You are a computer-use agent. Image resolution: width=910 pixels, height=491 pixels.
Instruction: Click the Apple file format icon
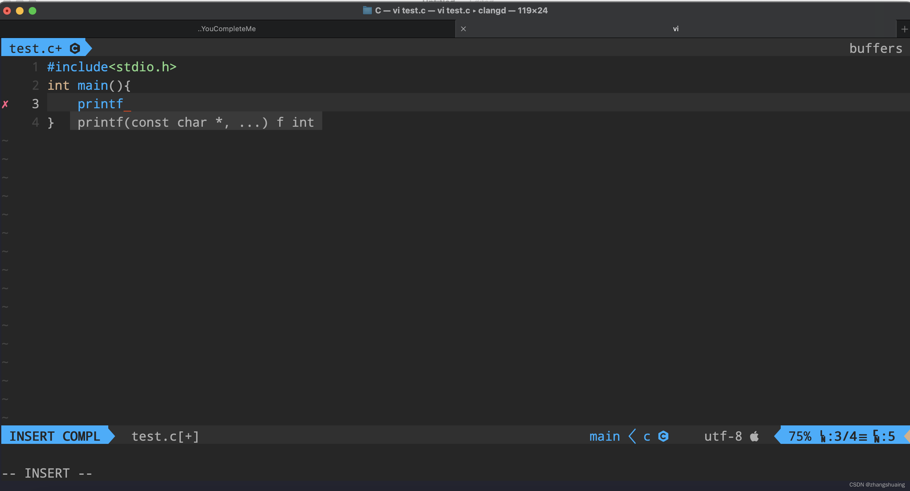[754, 436]
